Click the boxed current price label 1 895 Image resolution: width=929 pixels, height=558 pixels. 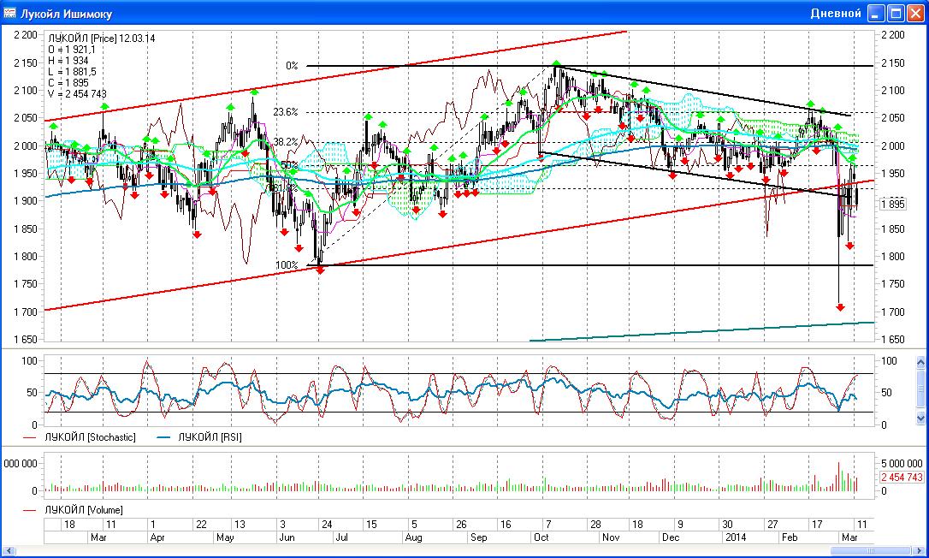coord(893,204)
